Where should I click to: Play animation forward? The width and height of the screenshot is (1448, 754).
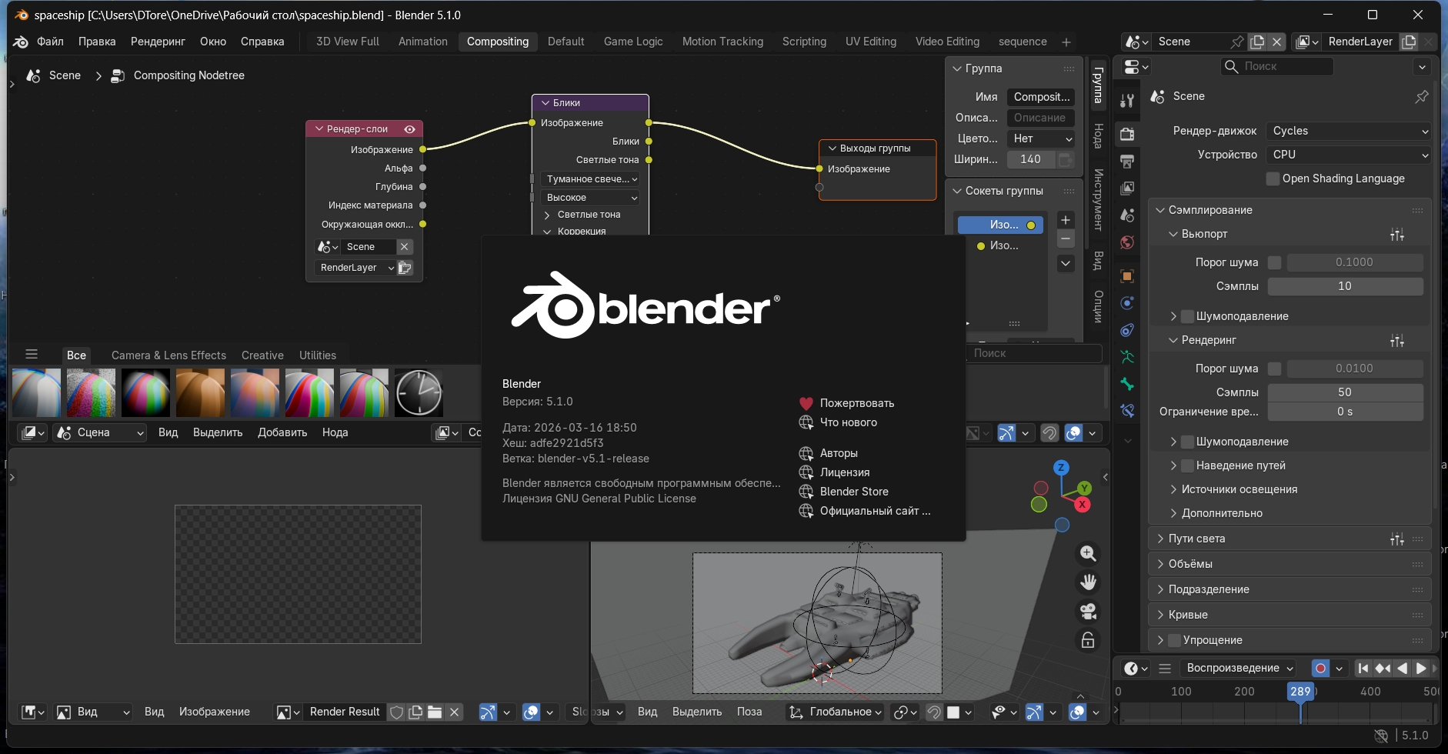pos(1421,668)
